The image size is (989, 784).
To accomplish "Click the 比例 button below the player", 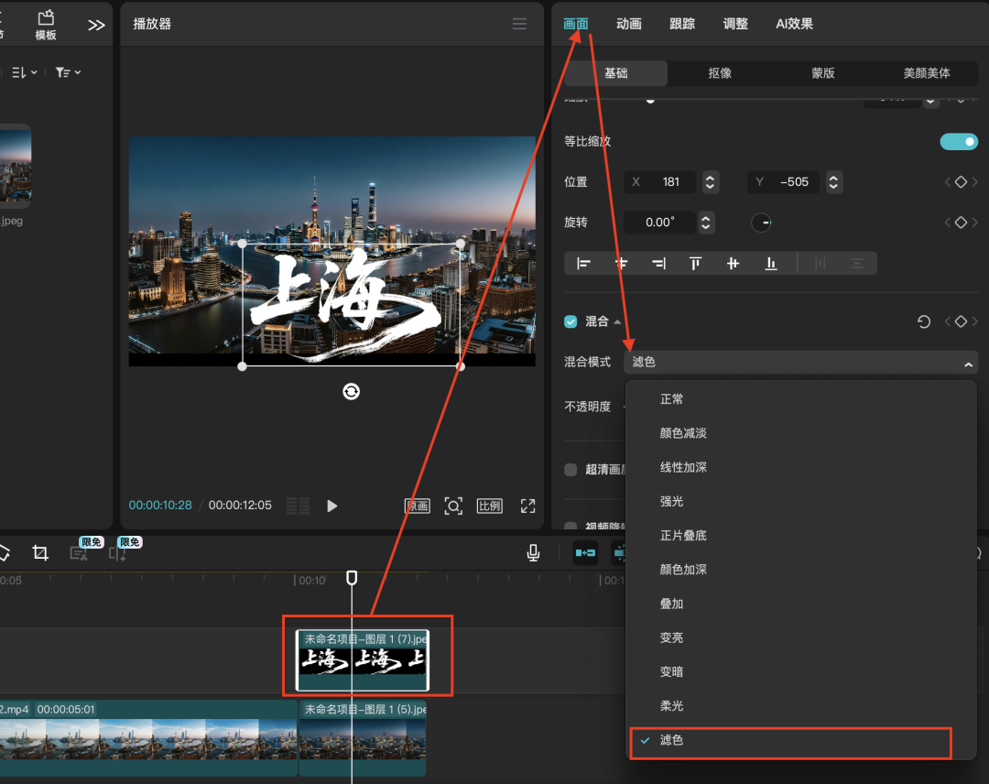I will click(491, 505).
